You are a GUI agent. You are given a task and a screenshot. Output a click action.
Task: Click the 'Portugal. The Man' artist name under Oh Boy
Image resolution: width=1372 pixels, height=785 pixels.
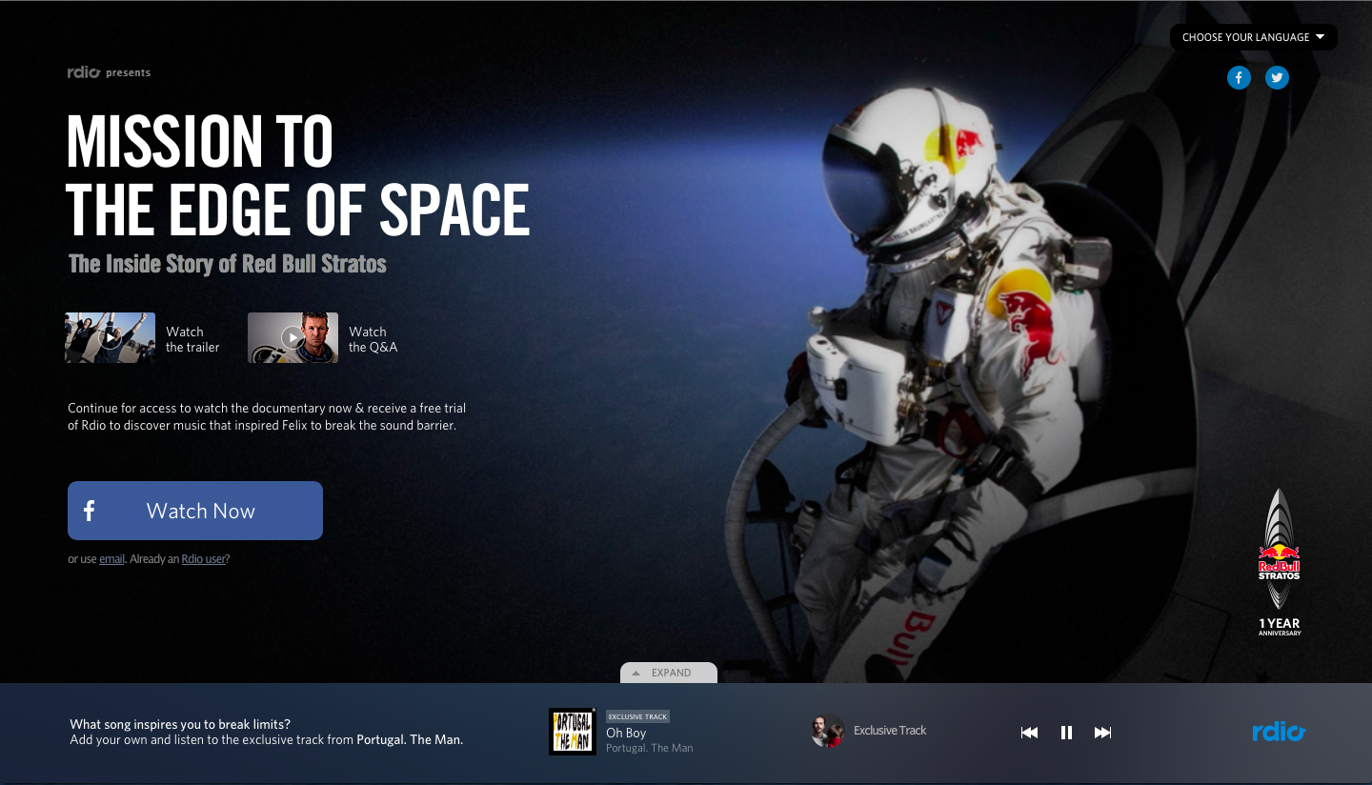(x=650, y=748)
